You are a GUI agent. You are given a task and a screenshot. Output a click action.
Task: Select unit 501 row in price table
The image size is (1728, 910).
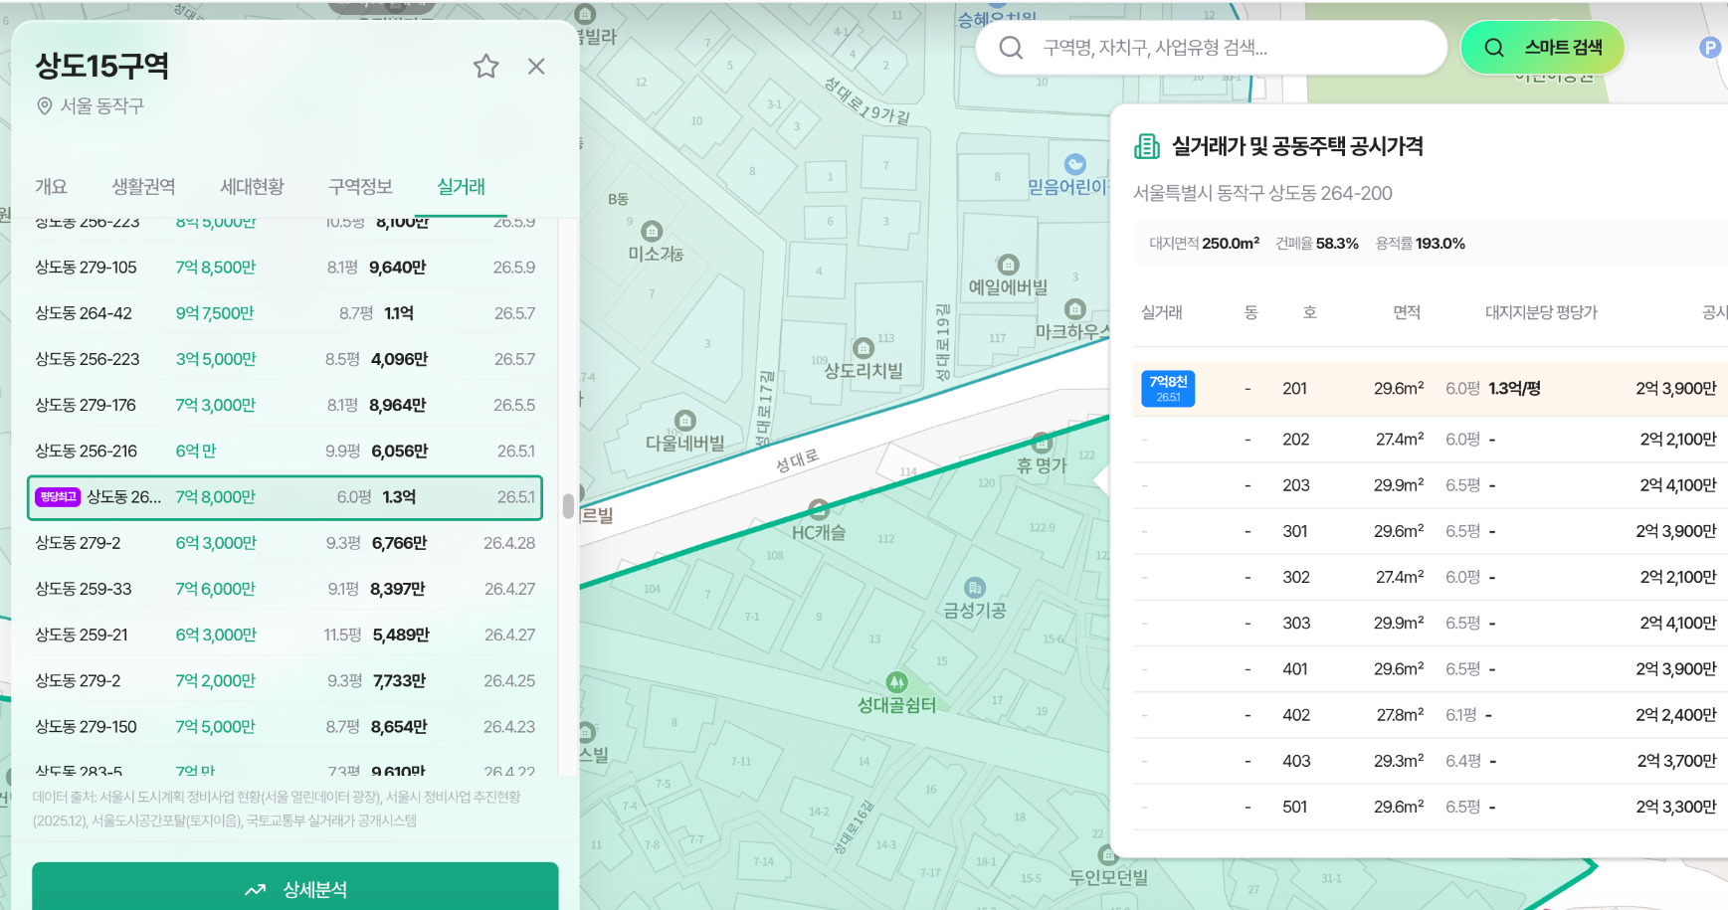1431,807
